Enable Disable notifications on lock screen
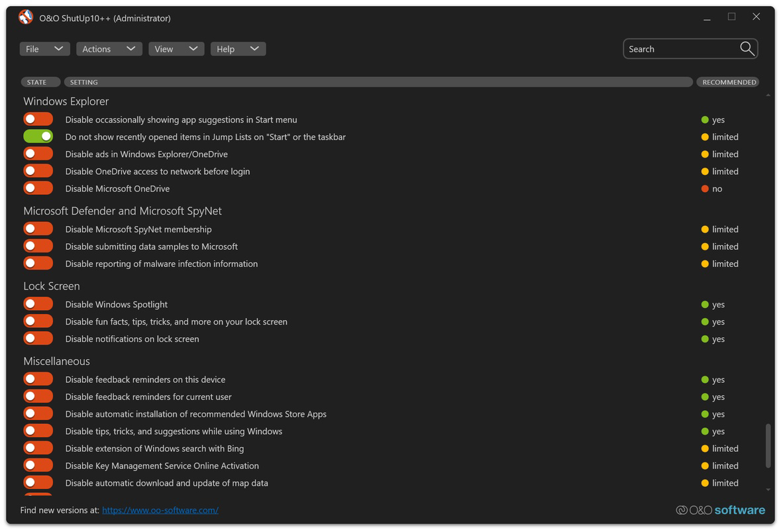Screen dimensions: 781x530 [38, 339]
